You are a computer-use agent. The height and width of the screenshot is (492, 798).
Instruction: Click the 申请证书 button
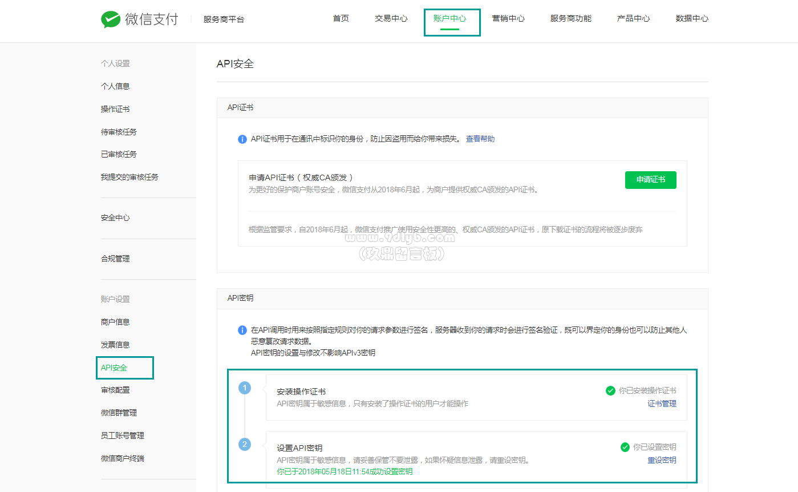tap(651, 179)
